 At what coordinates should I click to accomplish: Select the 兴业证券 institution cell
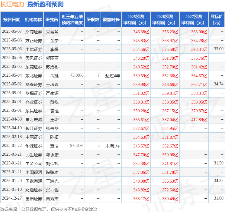pyautogui.click(x=34, y=102)
